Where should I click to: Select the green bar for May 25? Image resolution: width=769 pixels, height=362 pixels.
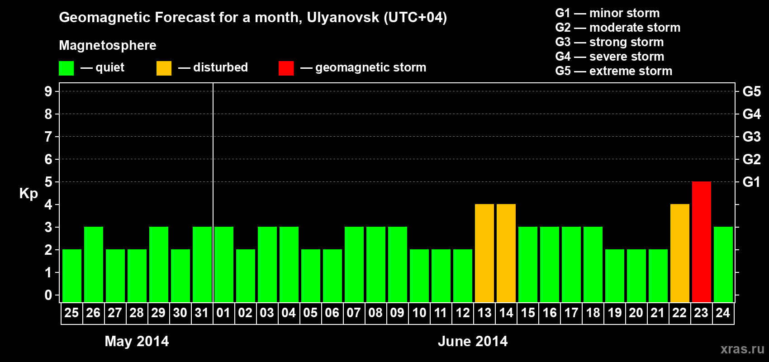(x=72, y=276)
